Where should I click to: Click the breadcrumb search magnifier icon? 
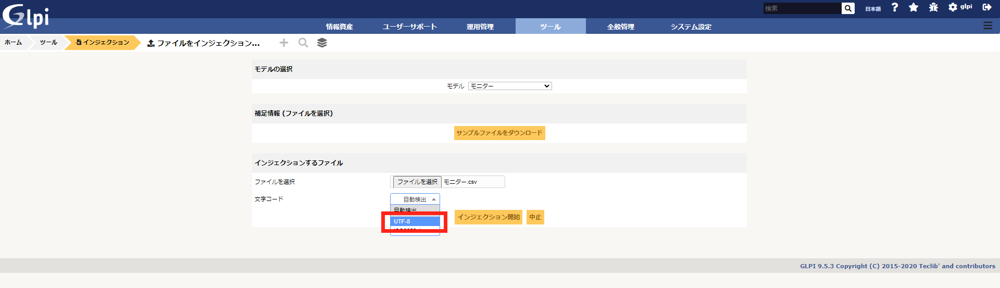tap(303, 43)
